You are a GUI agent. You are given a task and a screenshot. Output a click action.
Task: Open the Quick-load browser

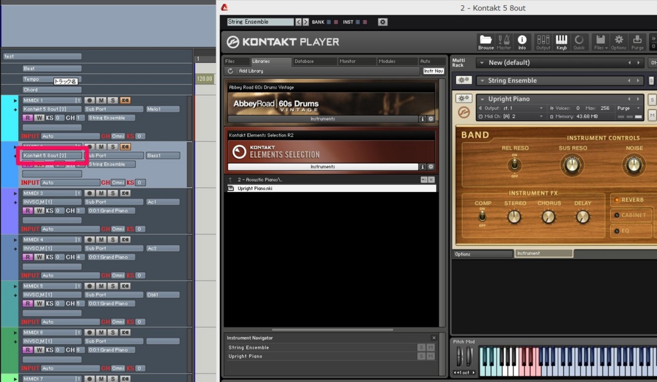(579, 42)
